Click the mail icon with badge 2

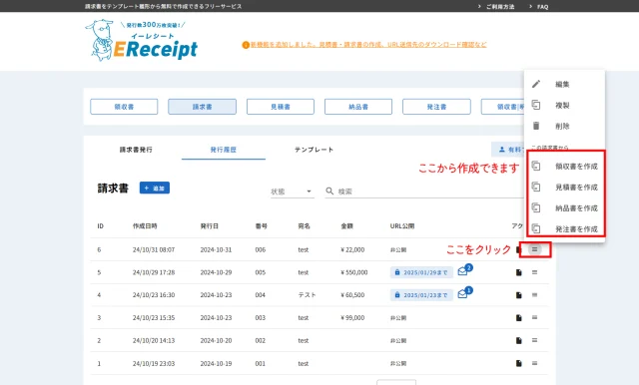(463, 270)
